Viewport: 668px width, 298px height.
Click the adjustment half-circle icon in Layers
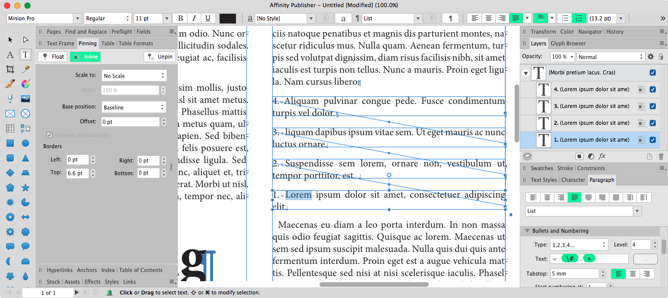591,156
